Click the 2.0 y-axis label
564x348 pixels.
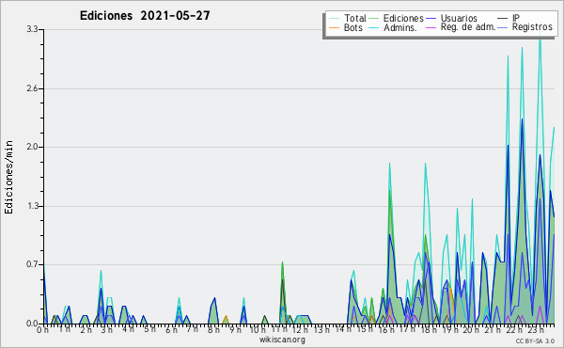(x=32, y=147)
